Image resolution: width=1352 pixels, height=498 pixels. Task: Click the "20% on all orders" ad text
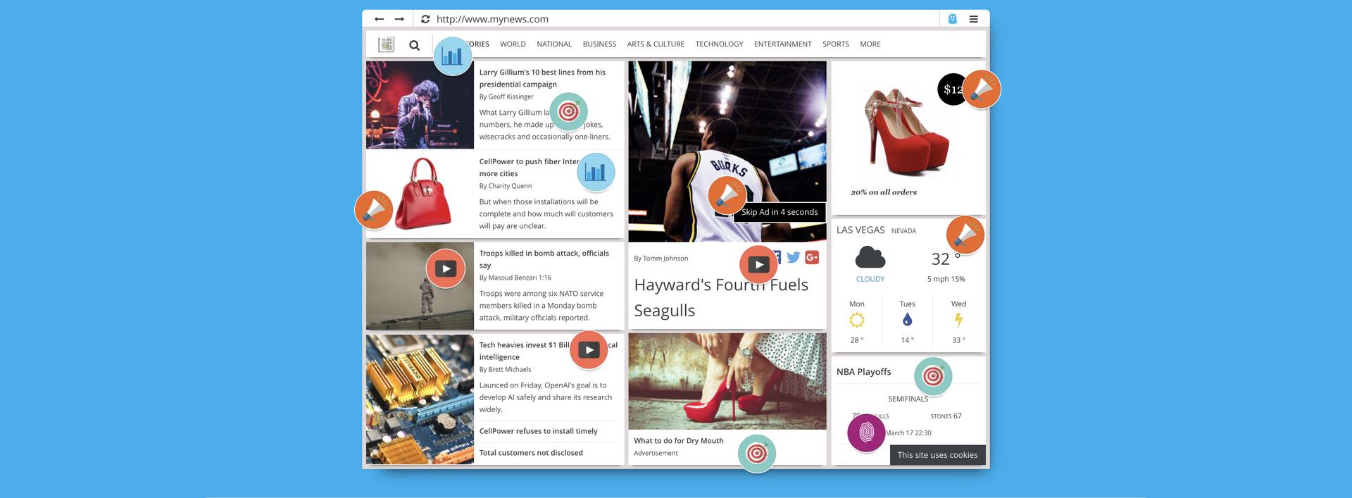pos(884,192)
